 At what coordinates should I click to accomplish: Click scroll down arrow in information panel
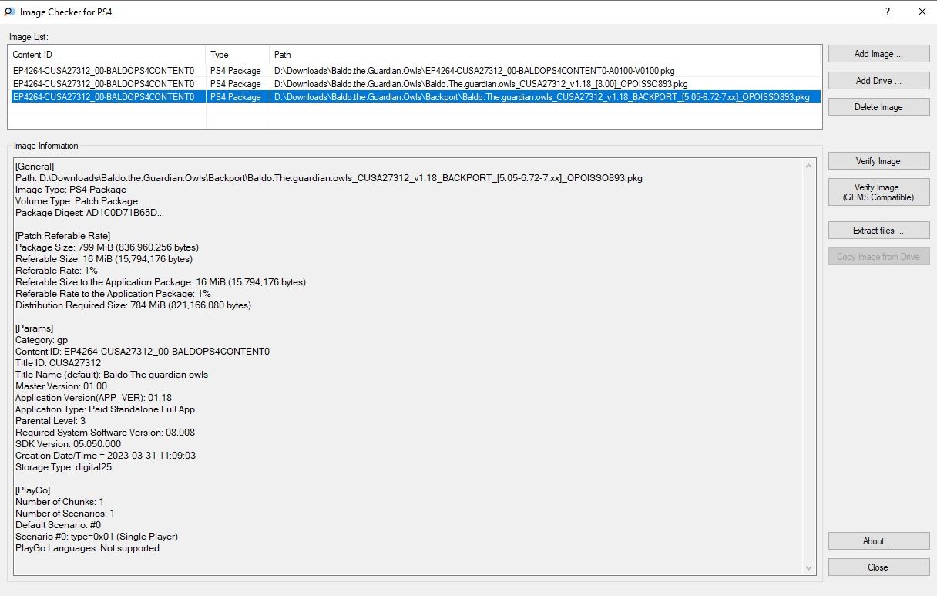pyautogui.click(x=809, y=568)
